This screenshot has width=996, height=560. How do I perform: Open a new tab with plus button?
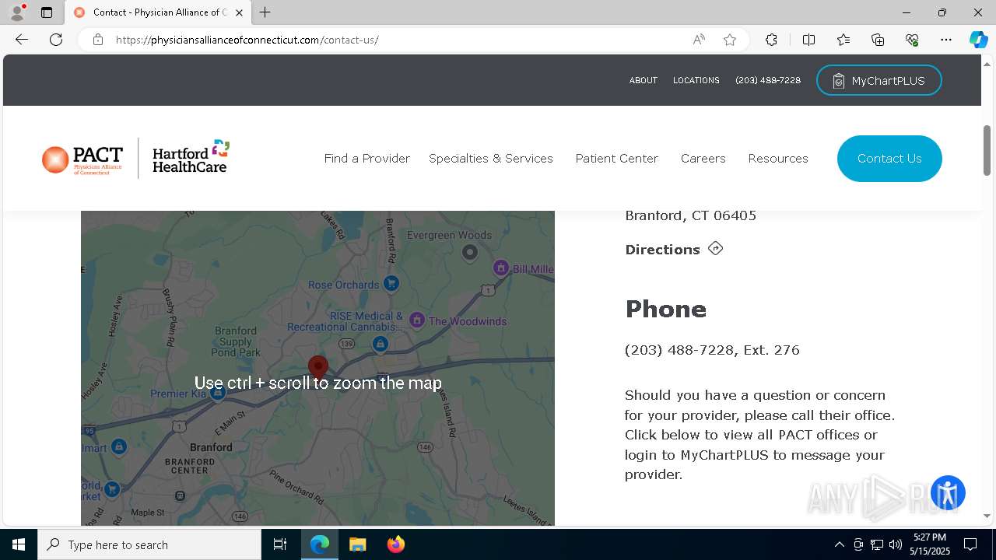tap(265, 12)
